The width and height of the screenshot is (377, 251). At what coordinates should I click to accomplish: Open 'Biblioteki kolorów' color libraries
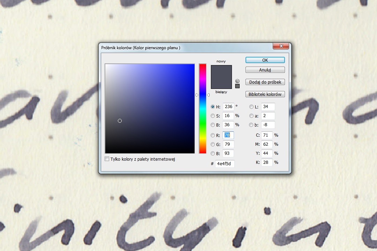(x=265, y=94)
